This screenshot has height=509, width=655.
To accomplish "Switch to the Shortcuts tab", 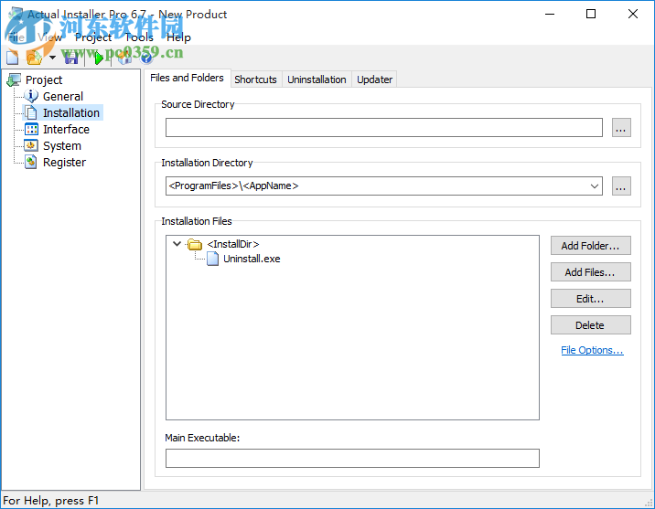I will [255, 80].
